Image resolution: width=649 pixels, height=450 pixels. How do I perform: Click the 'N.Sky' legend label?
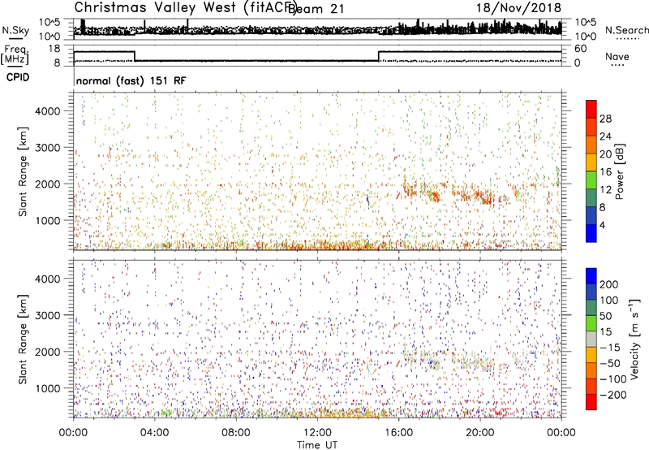[15, 30]
